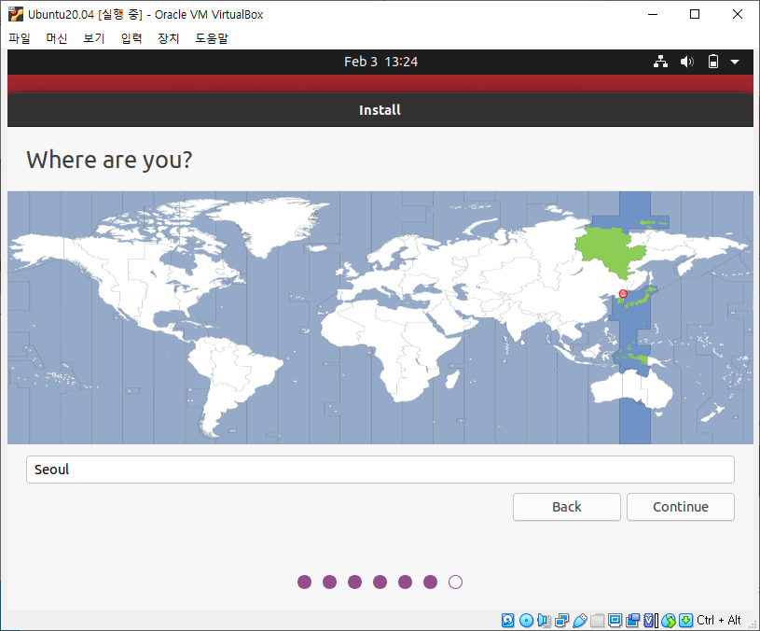Open the 도움말 menu
The image size is (760, 631).
[x=212, y=38]
